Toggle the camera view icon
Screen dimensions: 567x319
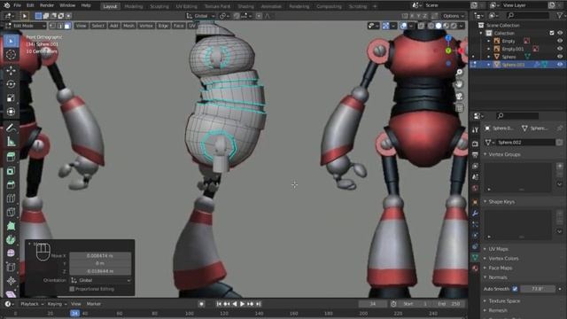(x=459, y=97)
